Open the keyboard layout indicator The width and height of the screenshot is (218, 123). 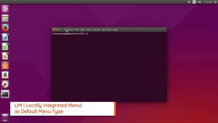(194, 2)
